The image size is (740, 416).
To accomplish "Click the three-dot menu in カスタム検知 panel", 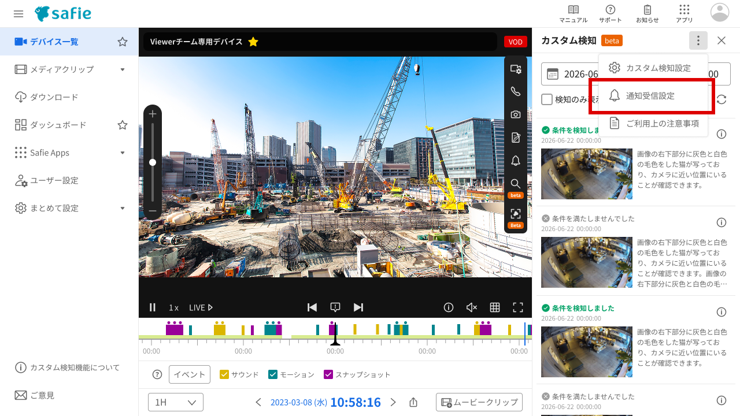I will (698, 40).
